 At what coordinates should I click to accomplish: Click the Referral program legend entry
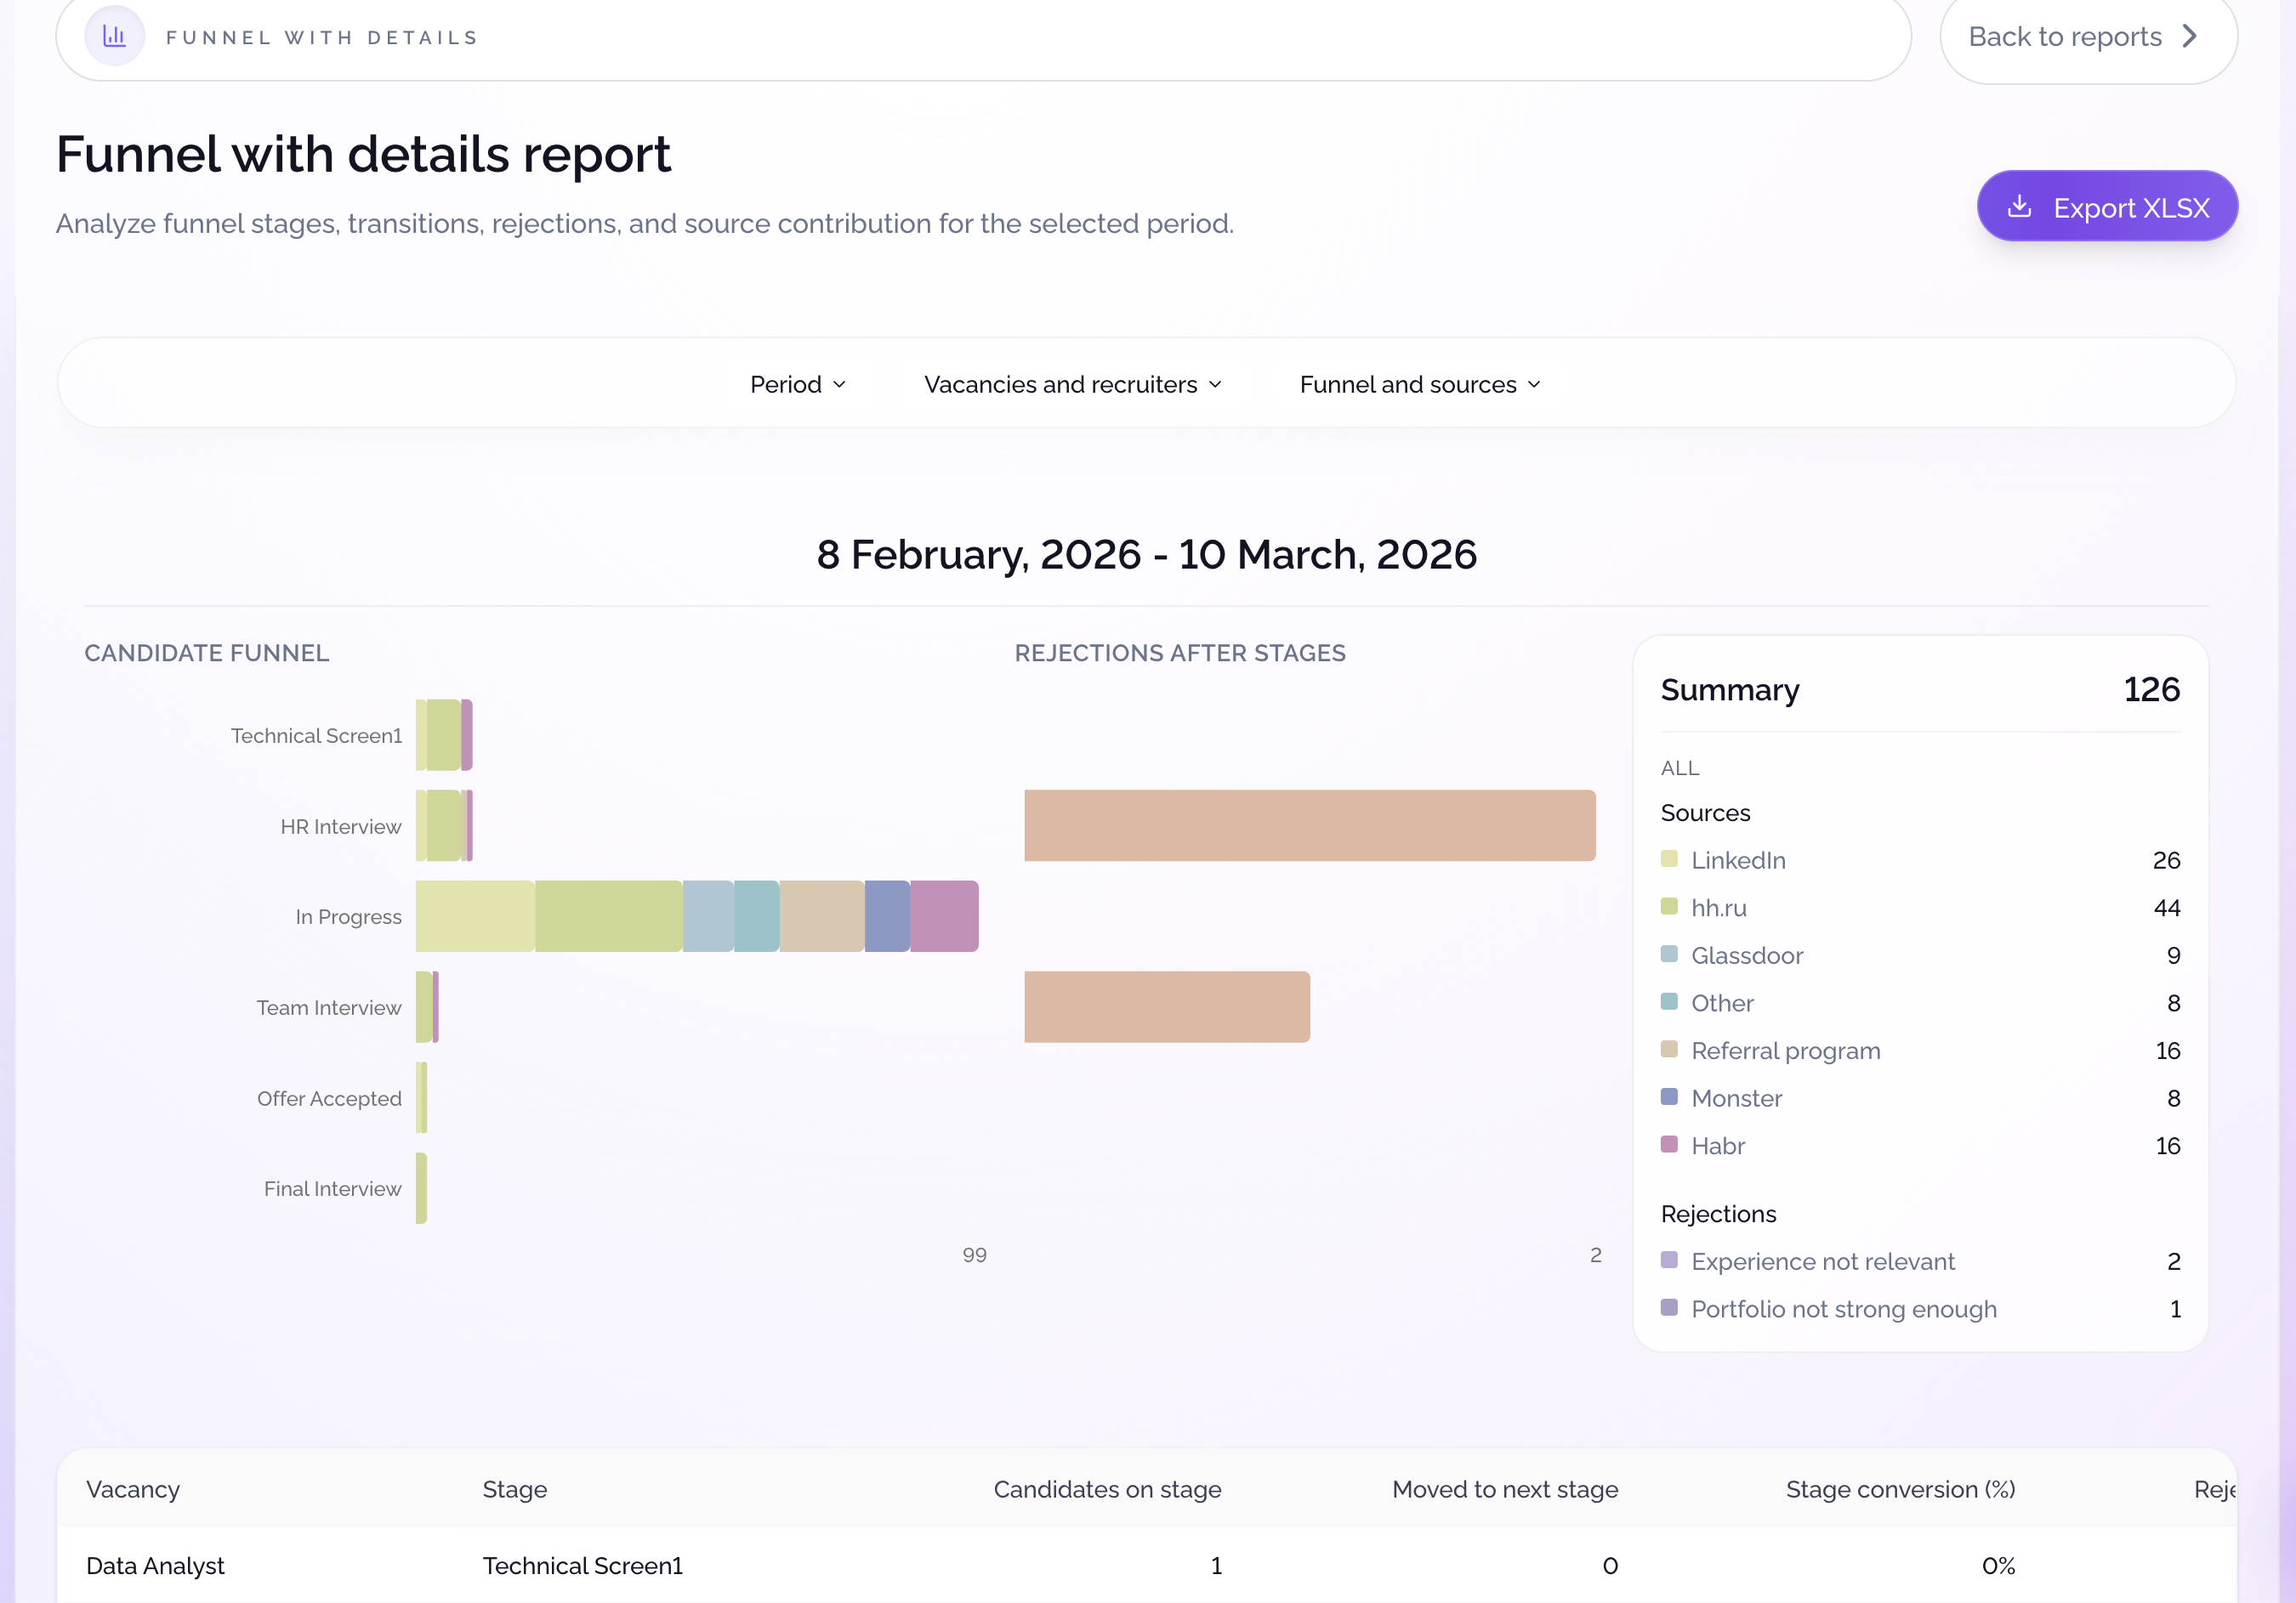tap(1785, 1051)
